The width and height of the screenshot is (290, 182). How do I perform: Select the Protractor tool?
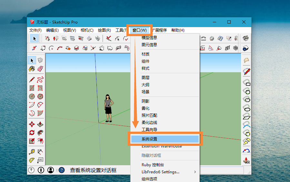click(32, 160)
